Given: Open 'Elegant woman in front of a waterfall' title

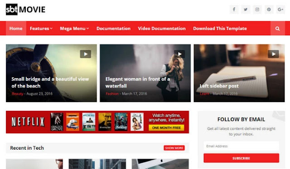Looking at the screenshot, I should 138,82.
